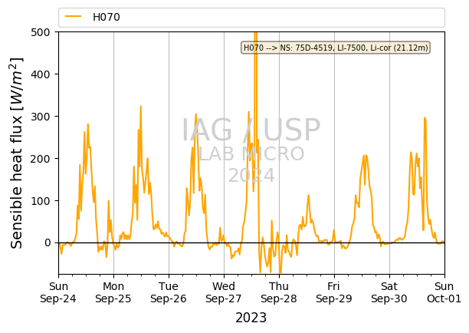Click the Tue Sep-26 date label

point(169,292)
